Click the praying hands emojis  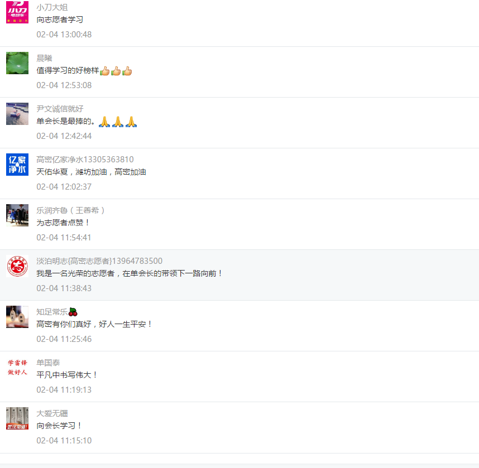coord(118,122)
